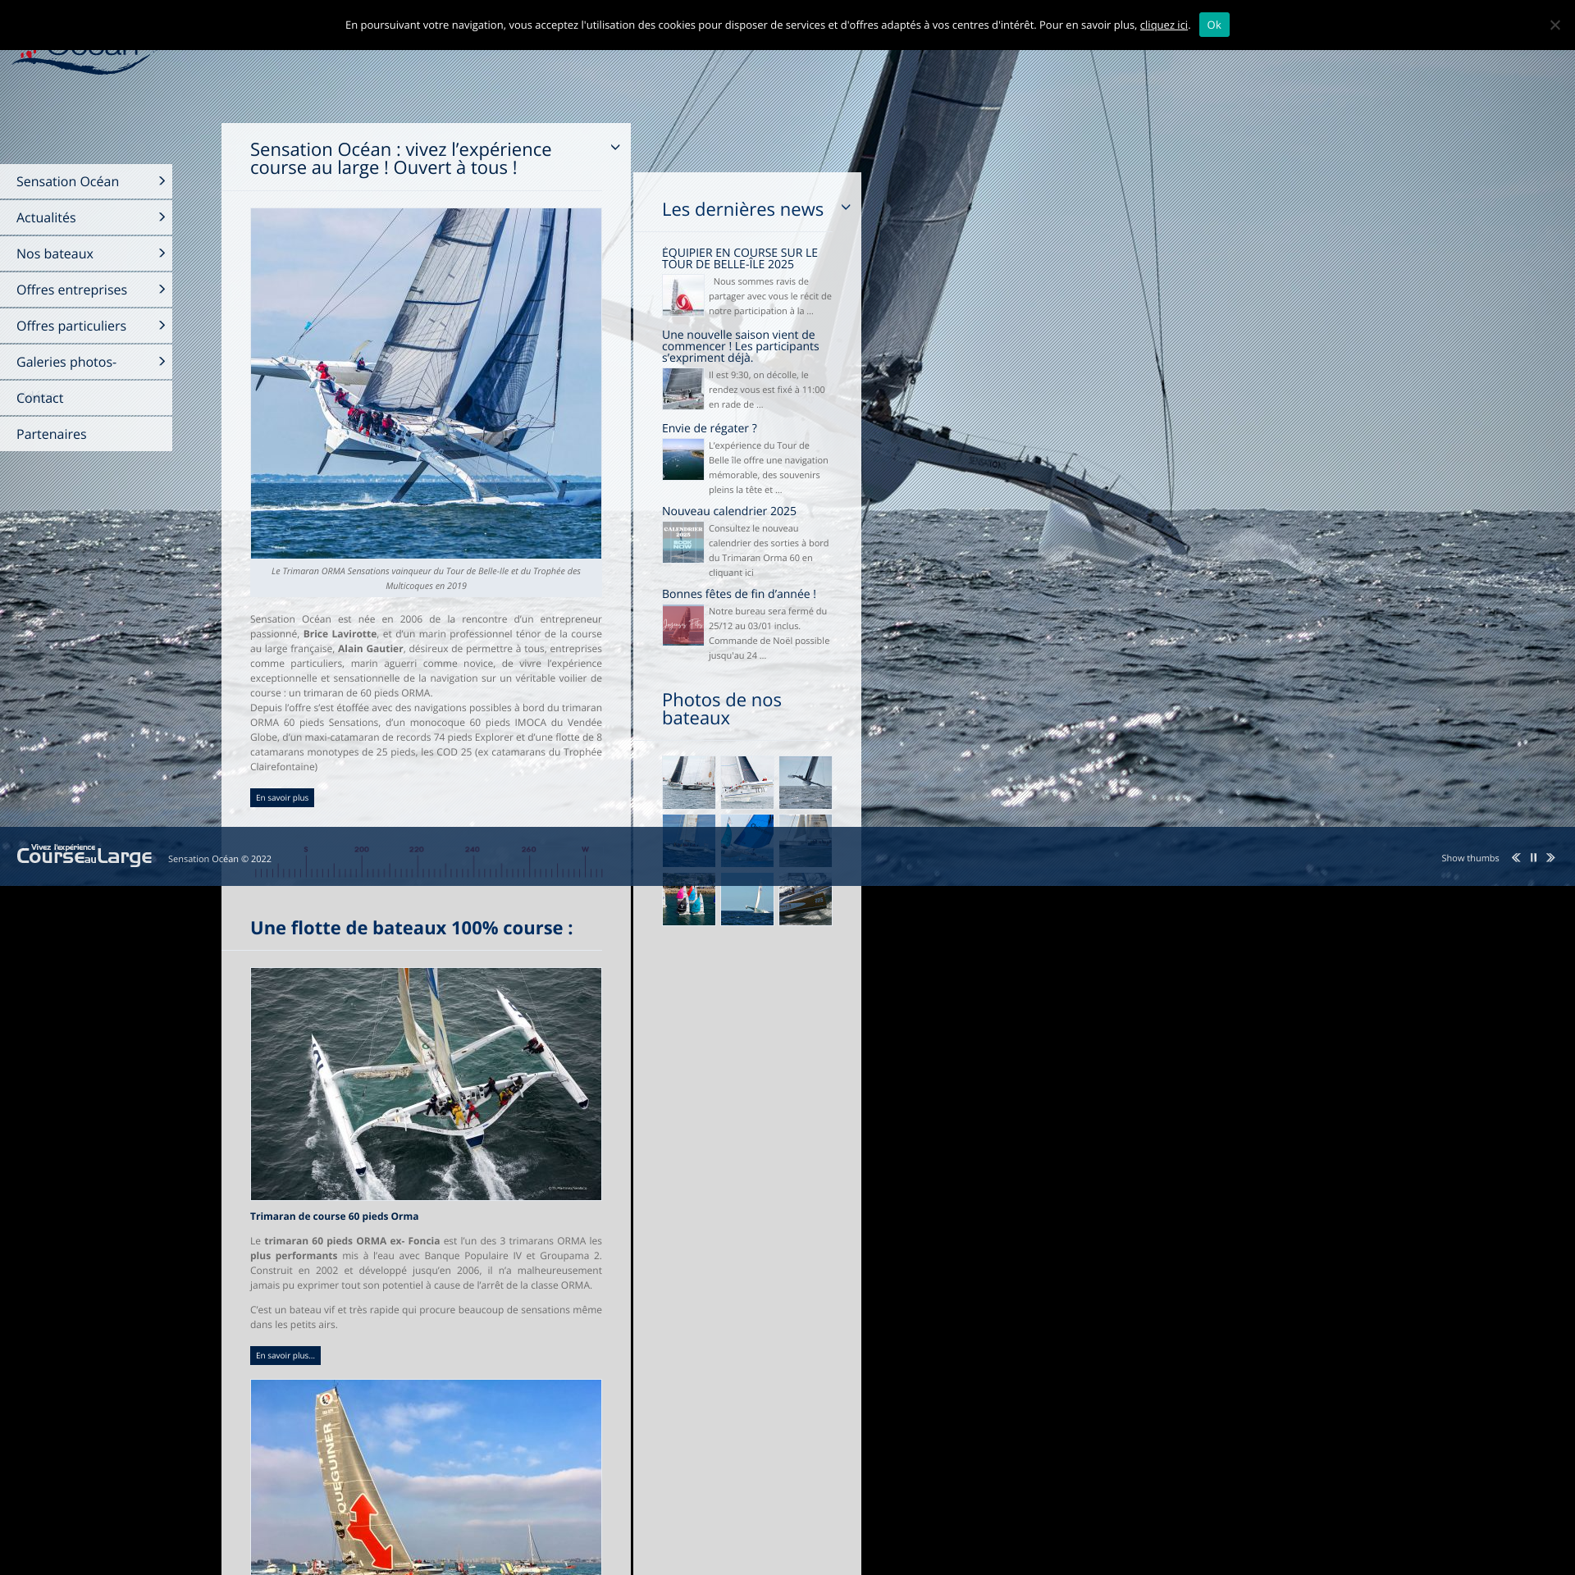Expand the Sensation Océan menu arrow
This screenshot has height=1575, width=1575.
pos(162,181)
